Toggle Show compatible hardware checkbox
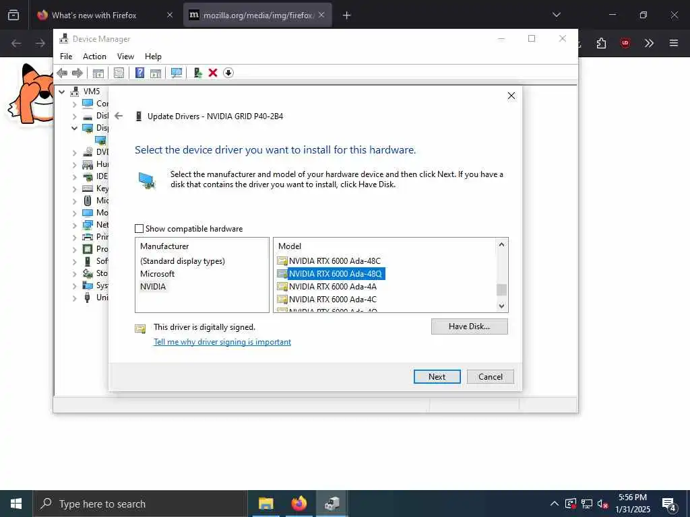The image size is (690, 517). [x=139, y=229]
